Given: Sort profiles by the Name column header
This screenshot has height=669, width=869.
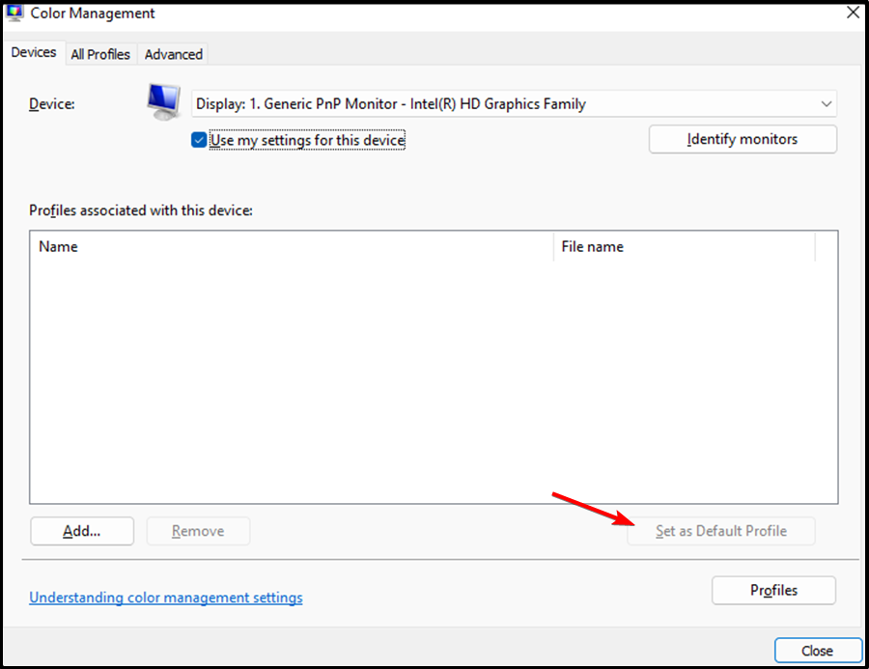Looking at the screenshot, I should pos(58,246).
